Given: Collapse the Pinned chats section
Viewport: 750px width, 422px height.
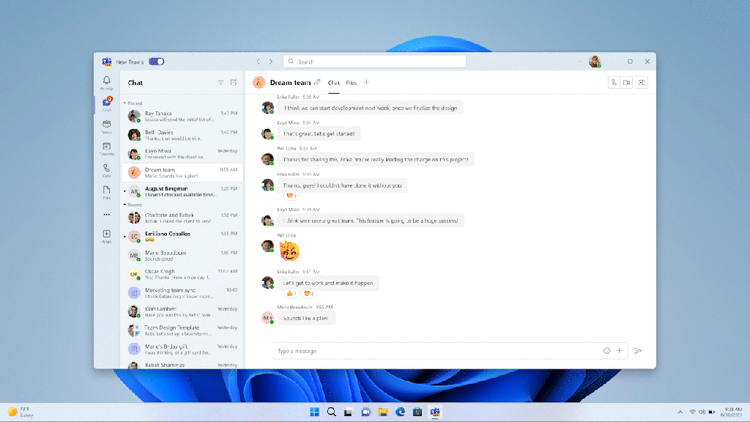Looking at the screenshot, I should pyautogui.click(x=125, y=103).
